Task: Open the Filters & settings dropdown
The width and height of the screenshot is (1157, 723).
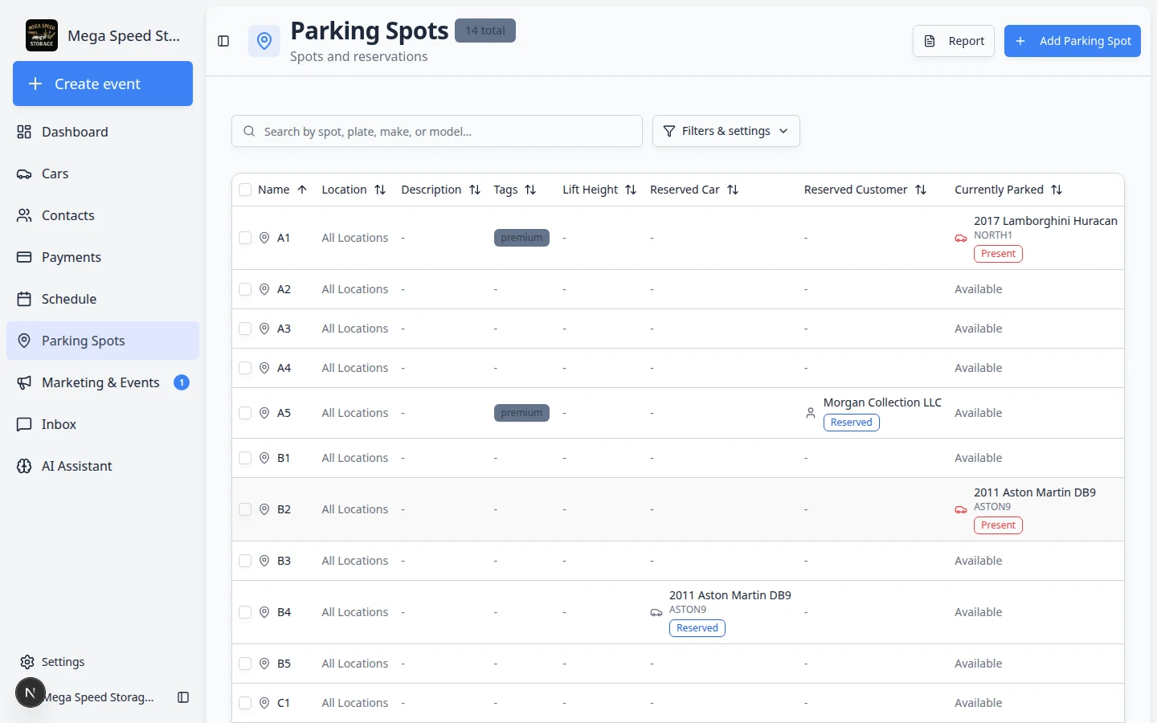Action: (x=726, y=131)
